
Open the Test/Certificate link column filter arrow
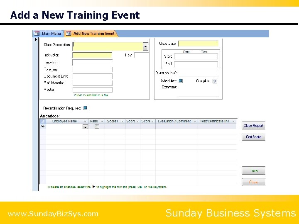233,122
